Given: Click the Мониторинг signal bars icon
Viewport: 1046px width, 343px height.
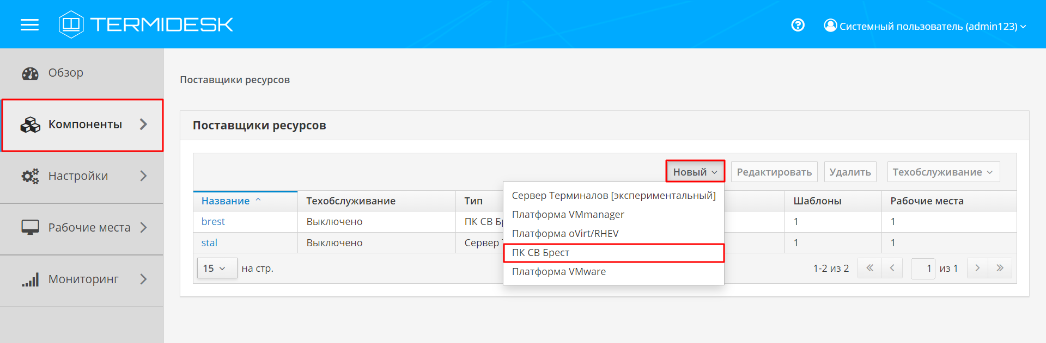Looking at the screenshot, I should tap(30, 279).
